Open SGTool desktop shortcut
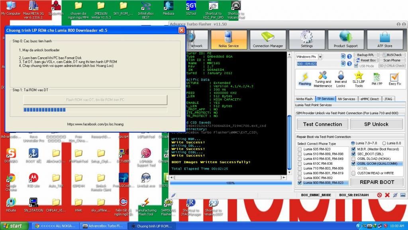 (x=191, y=8)
